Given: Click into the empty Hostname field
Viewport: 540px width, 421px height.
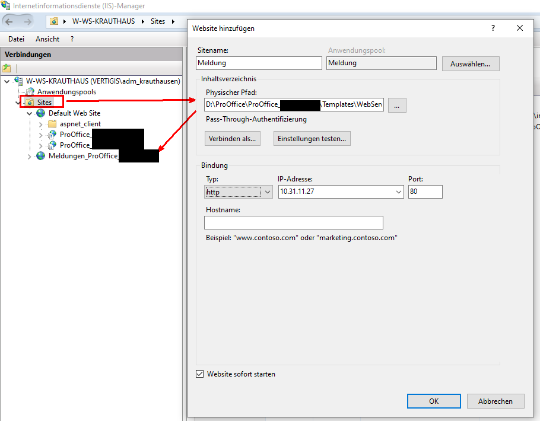Looking at the screenshot, I should [x=294, y=222].
